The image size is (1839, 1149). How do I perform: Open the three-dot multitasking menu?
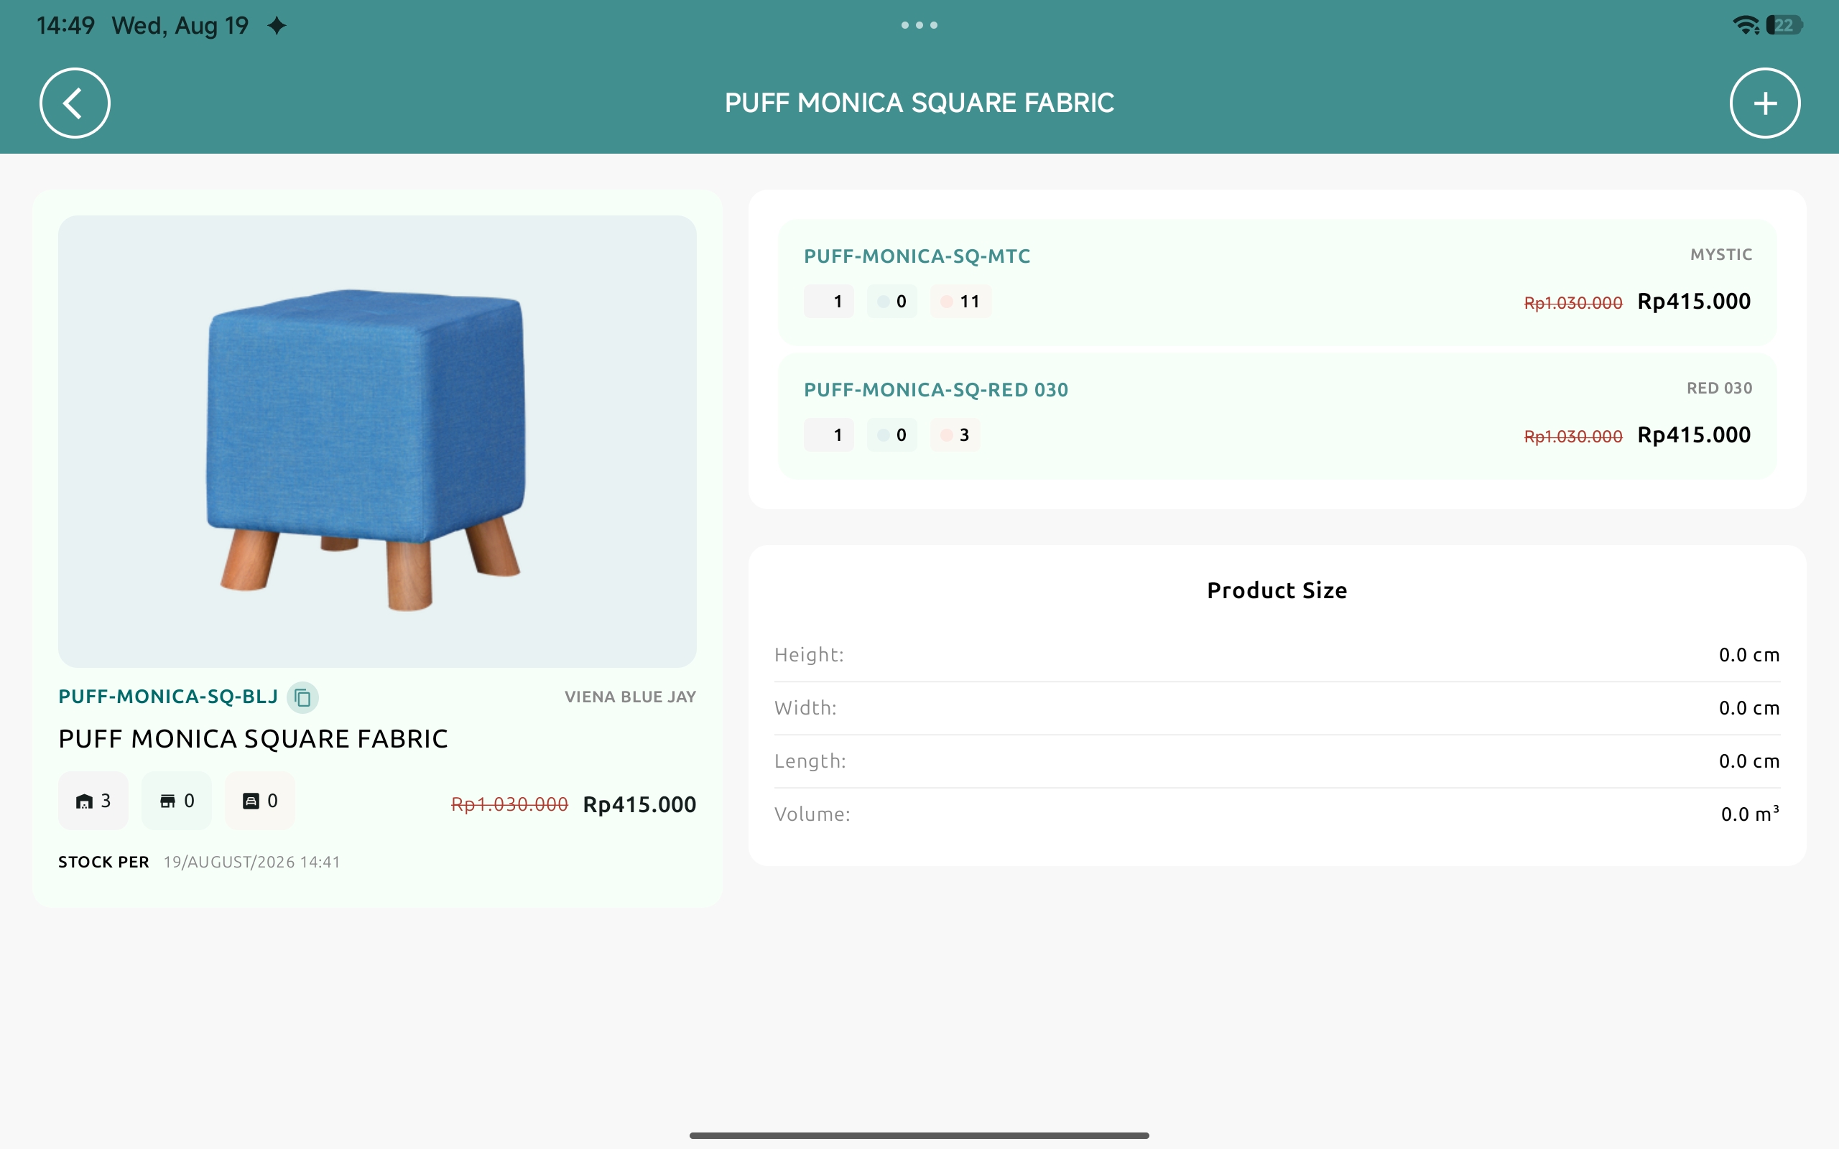click(x=919, y=25)
